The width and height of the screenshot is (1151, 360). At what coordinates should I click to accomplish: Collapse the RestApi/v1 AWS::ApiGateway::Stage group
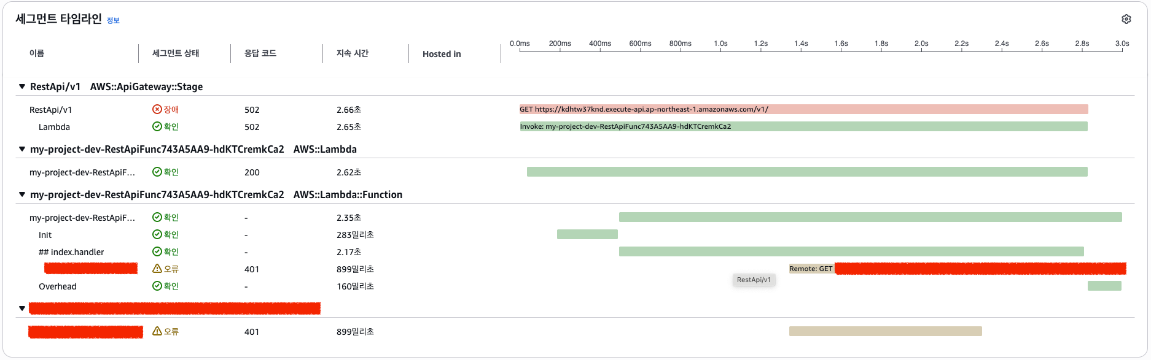[22, 86]
